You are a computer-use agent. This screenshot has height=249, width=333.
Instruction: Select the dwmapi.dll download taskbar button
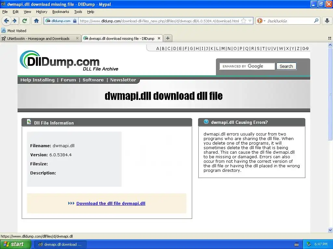[60, 244]
